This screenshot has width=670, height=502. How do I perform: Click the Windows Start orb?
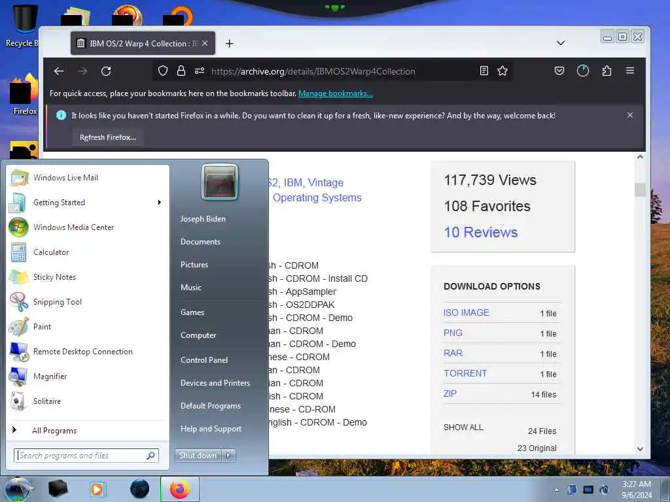pos(18,489)
